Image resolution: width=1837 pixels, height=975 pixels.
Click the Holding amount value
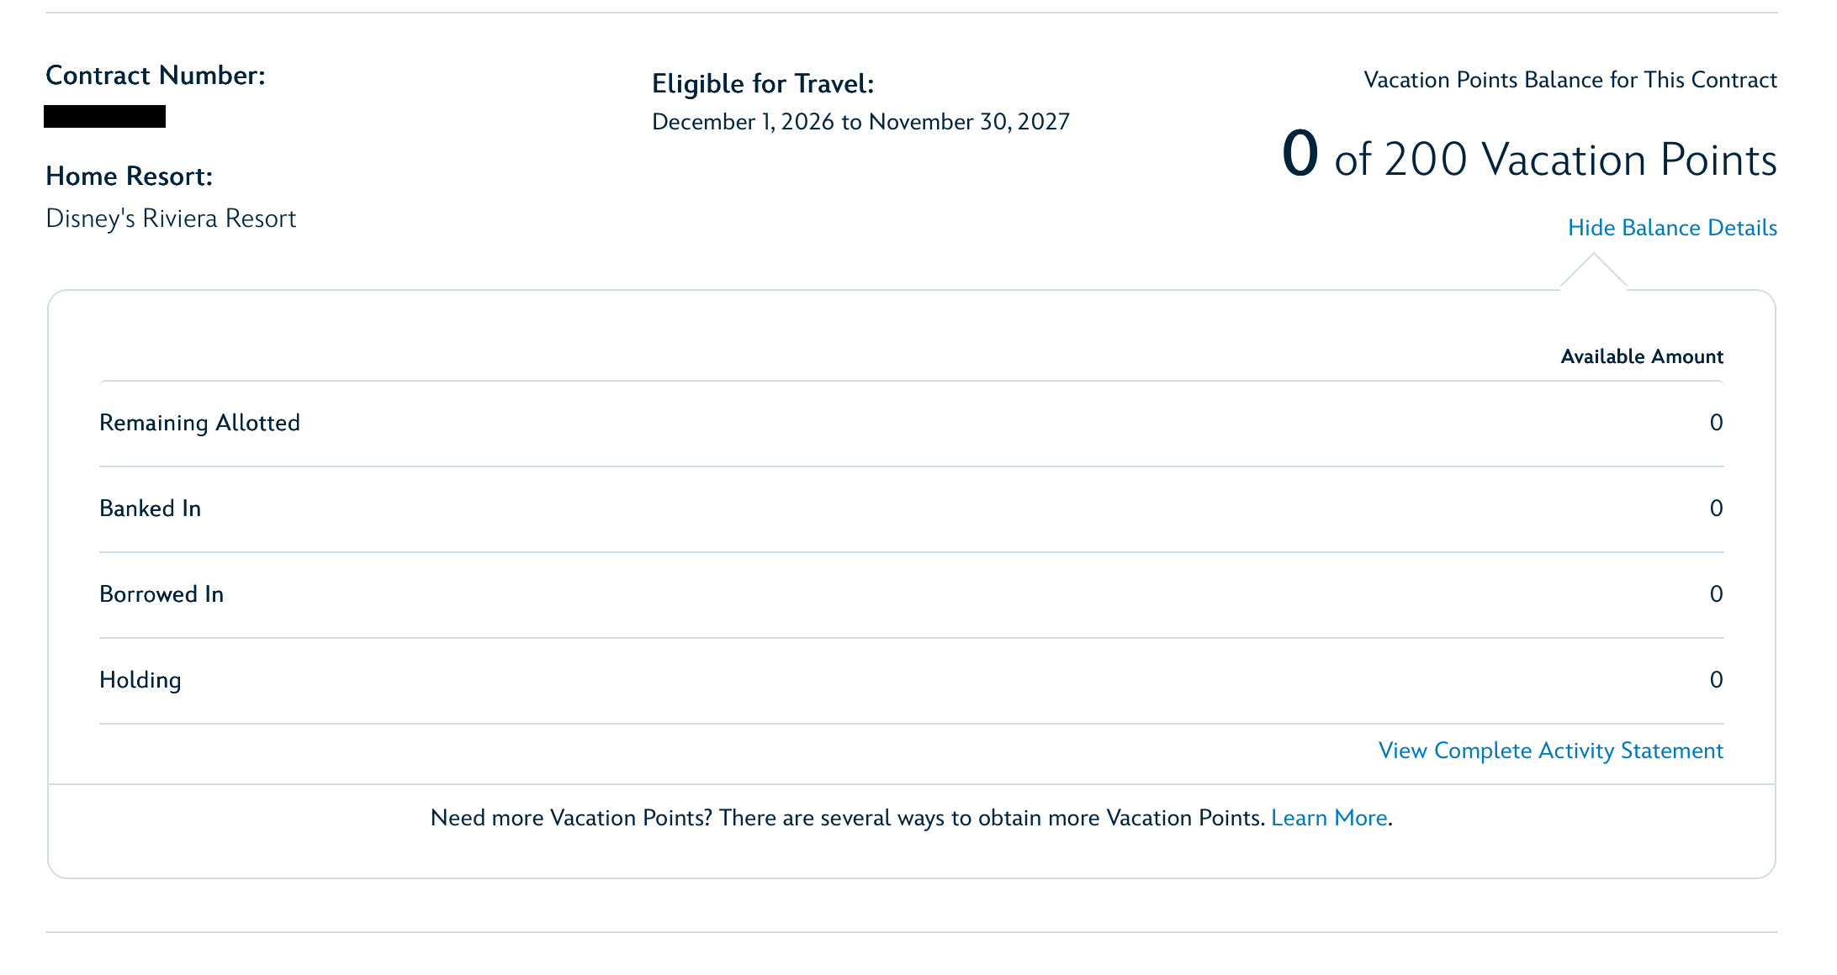click(x=1716, y=680)
